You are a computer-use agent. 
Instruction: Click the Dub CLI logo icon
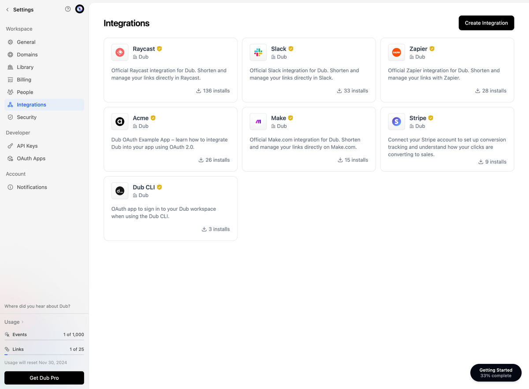(120, 191)
